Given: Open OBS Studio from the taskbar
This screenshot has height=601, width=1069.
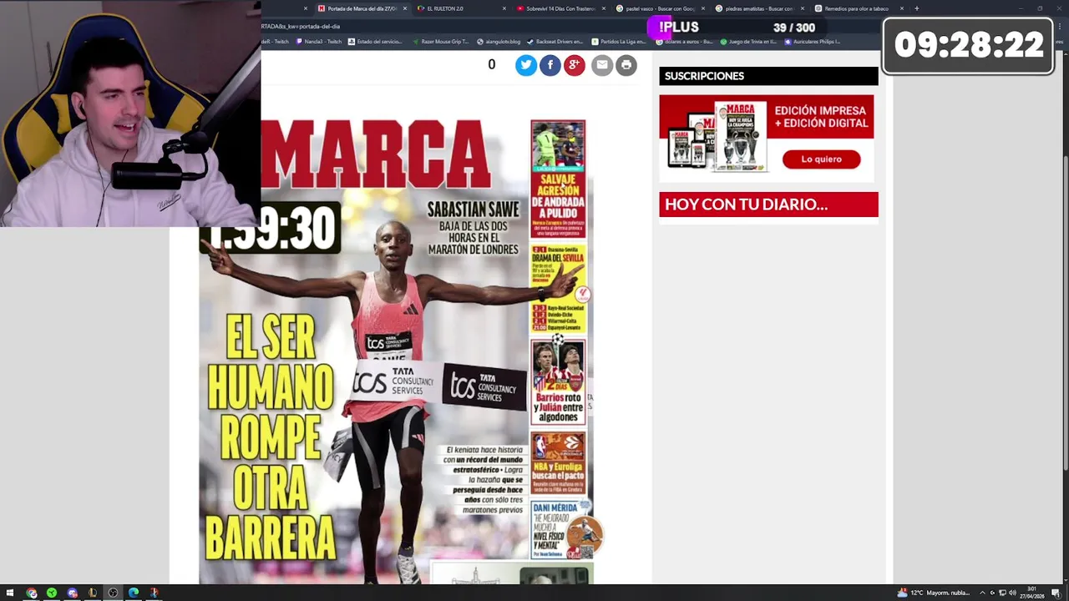Looking at the screenshot, I should point(113,593).
